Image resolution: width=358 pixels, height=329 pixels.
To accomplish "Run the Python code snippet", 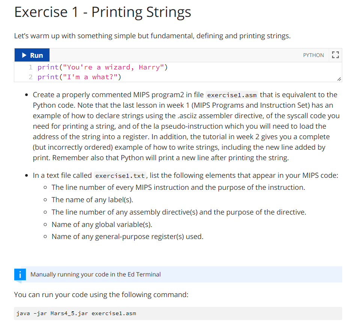I will 32,55.
